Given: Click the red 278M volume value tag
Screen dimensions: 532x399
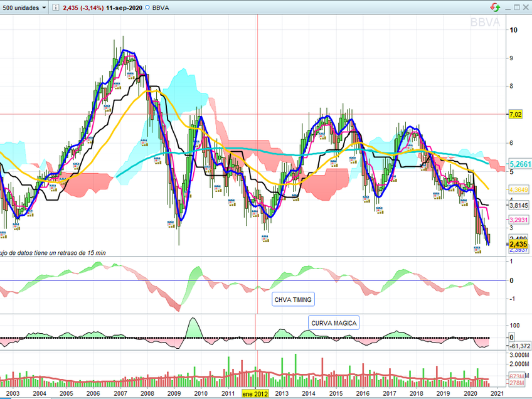Looking at the screenshot, I should click(517, 383).
